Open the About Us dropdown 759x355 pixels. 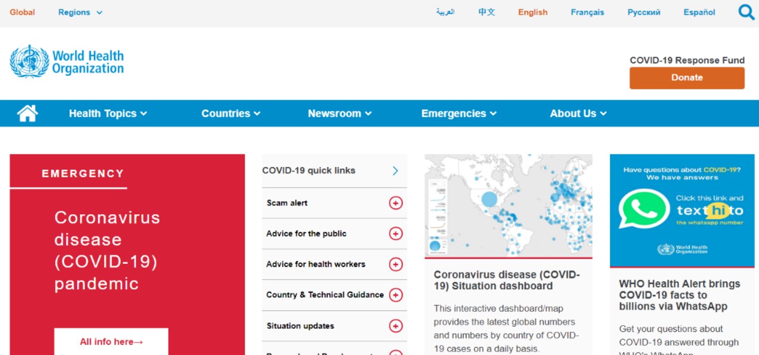pyautogui.click(x=578, y=113)
